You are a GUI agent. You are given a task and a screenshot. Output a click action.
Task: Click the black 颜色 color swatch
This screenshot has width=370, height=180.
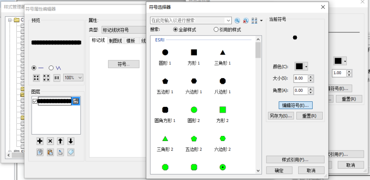[x=299, y=67]
